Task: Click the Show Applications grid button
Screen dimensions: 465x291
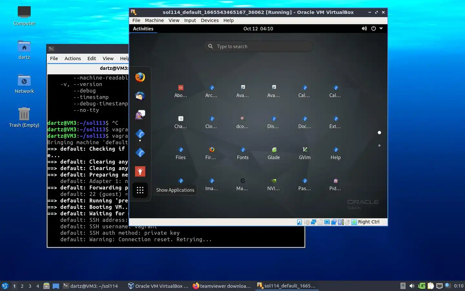Action: (x=140, y=190)
